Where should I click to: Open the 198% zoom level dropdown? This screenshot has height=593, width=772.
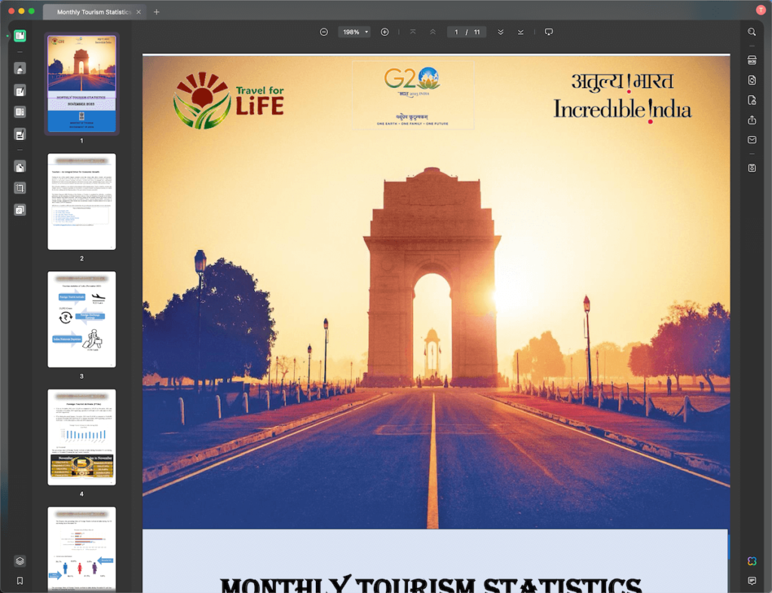click(356, 32)
